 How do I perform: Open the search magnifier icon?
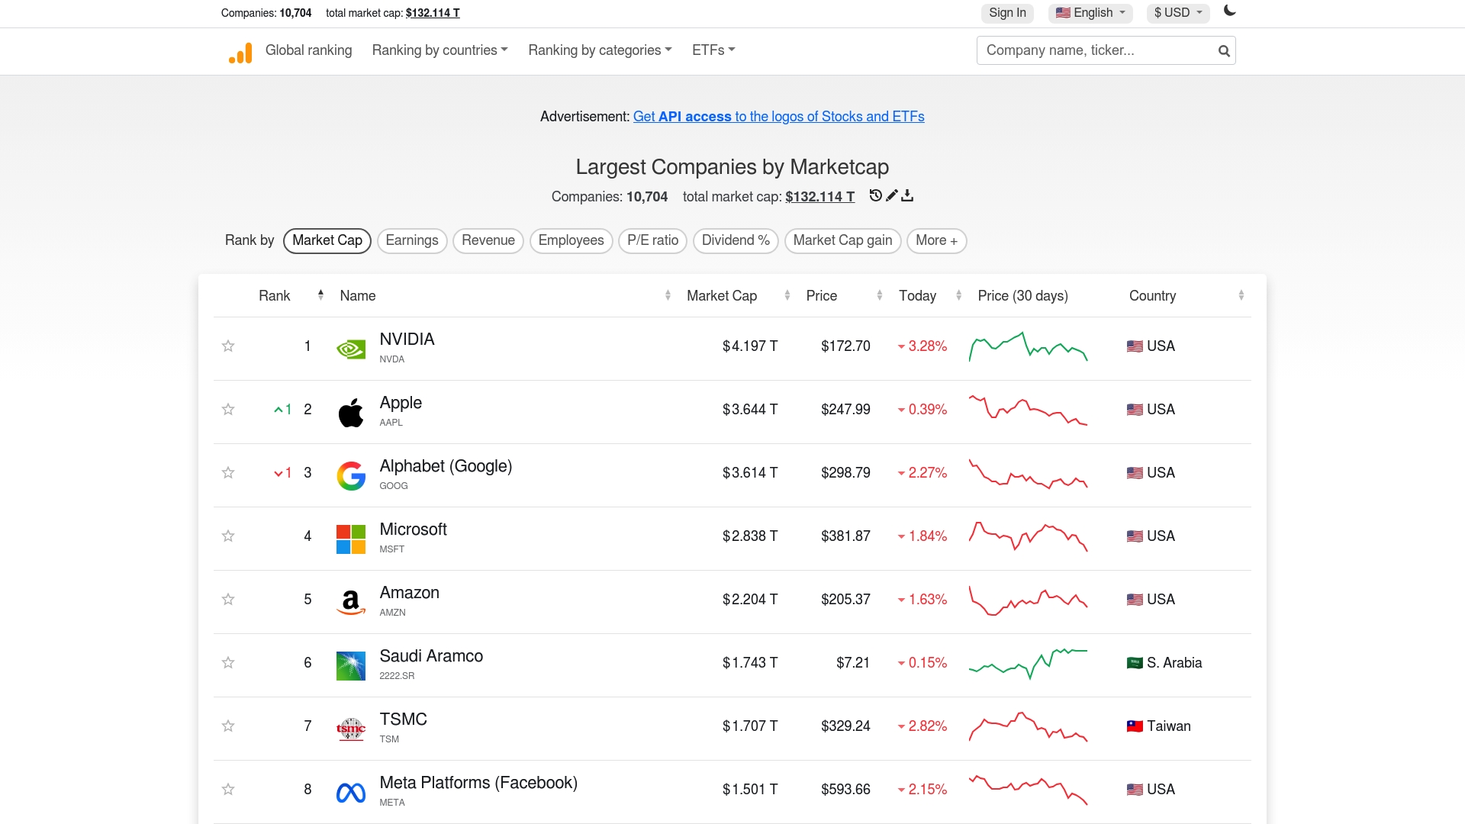(x=1223, y=50)
